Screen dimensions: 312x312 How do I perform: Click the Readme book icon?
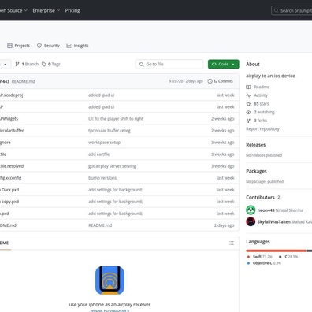coord(248,87)
